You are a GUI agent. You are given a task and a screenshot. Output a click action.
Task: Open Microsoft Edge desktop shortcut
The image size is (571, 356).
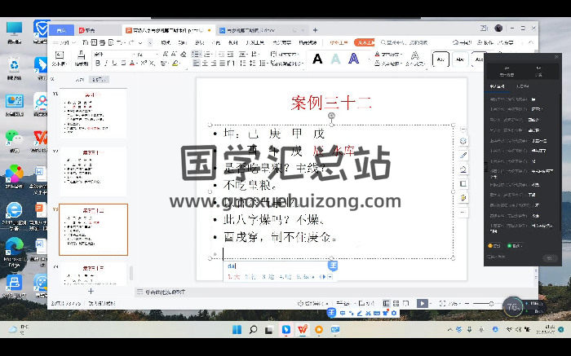click(x=15, y=251)
